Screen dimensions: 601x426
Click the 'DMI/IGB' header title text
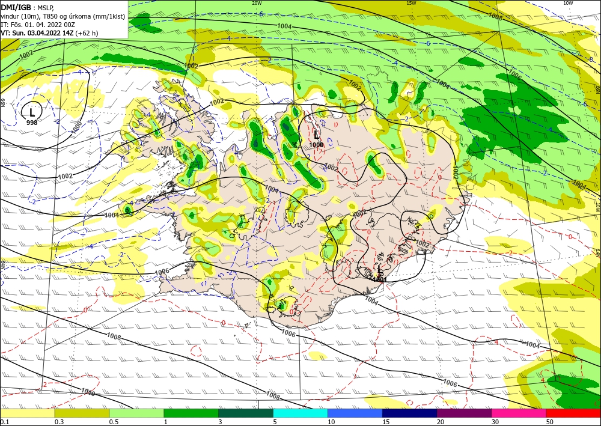[x=16, y=7]
